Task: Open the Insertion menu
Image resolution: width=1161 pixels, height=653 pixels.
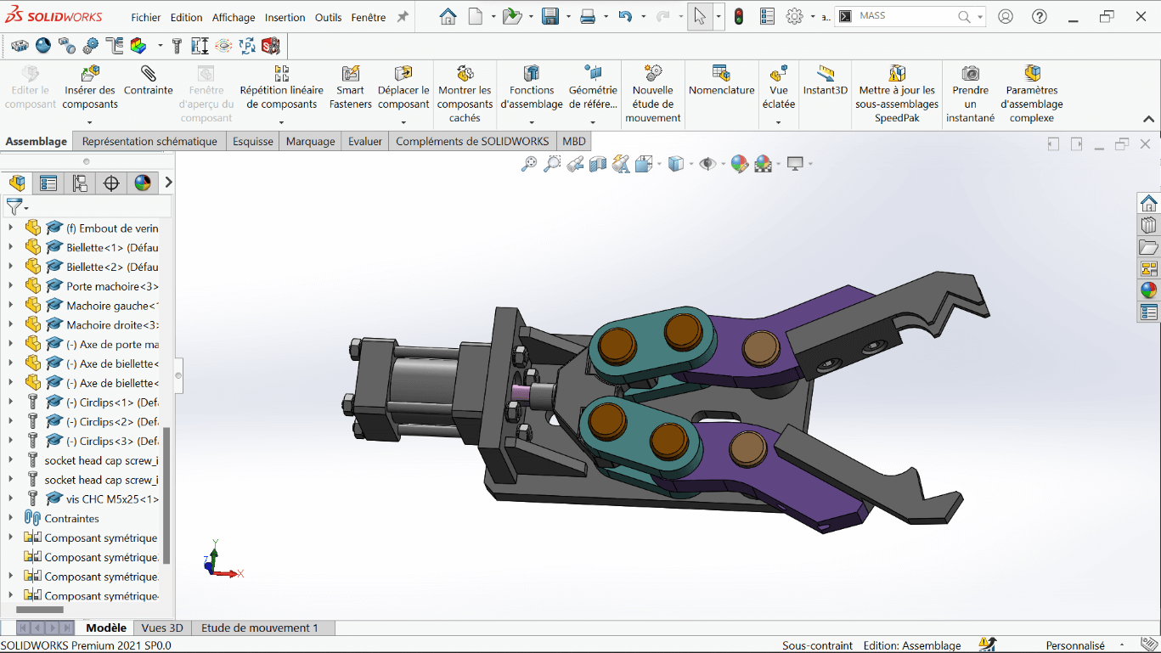Action: click(285, 17)
